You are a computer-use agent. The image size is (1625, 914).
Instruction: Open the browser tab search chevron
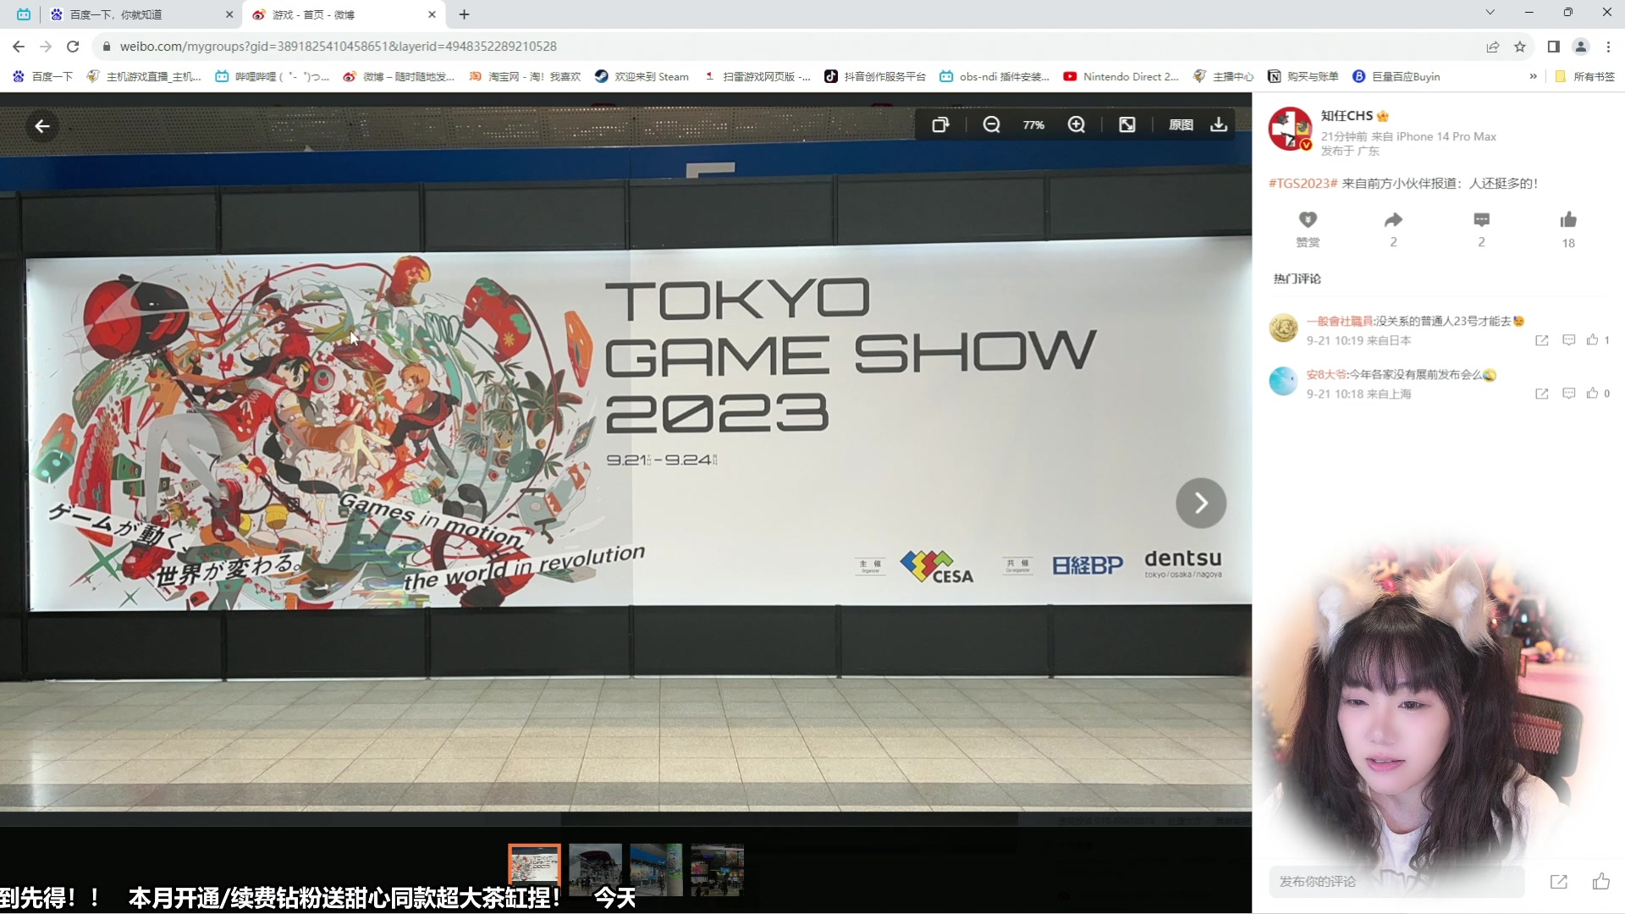(1489, 14)
